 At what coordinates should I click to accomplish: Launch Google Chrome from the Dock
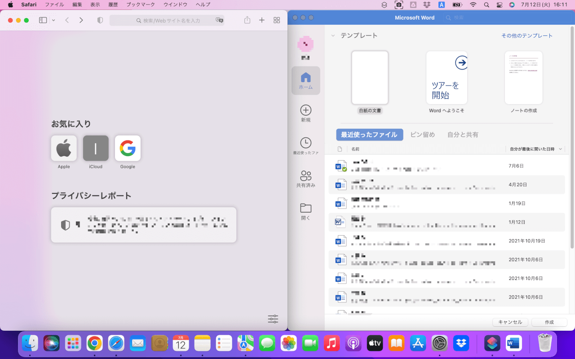pos(94,343)
